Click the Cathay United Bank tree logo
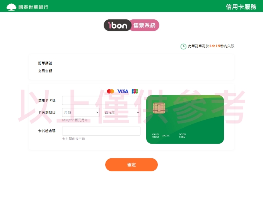The width and height of the screenshot is (263, 211). pos(11,7)
